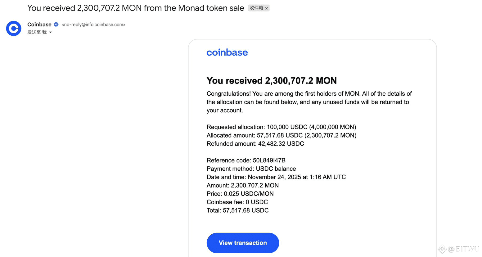This screenshot has width=482, height=257.
Task: Click the Requested allocation line
Action: click(x=281, y=127)
